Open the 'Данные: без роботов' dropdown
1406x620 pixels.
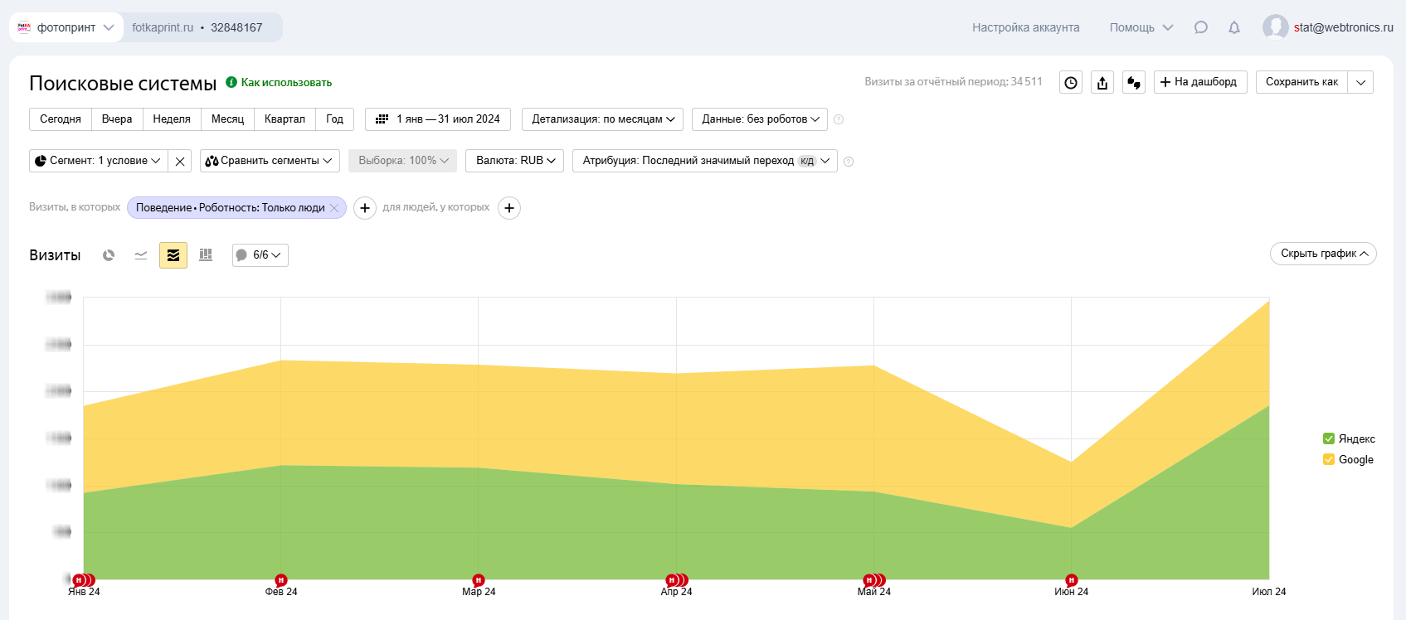760,119
